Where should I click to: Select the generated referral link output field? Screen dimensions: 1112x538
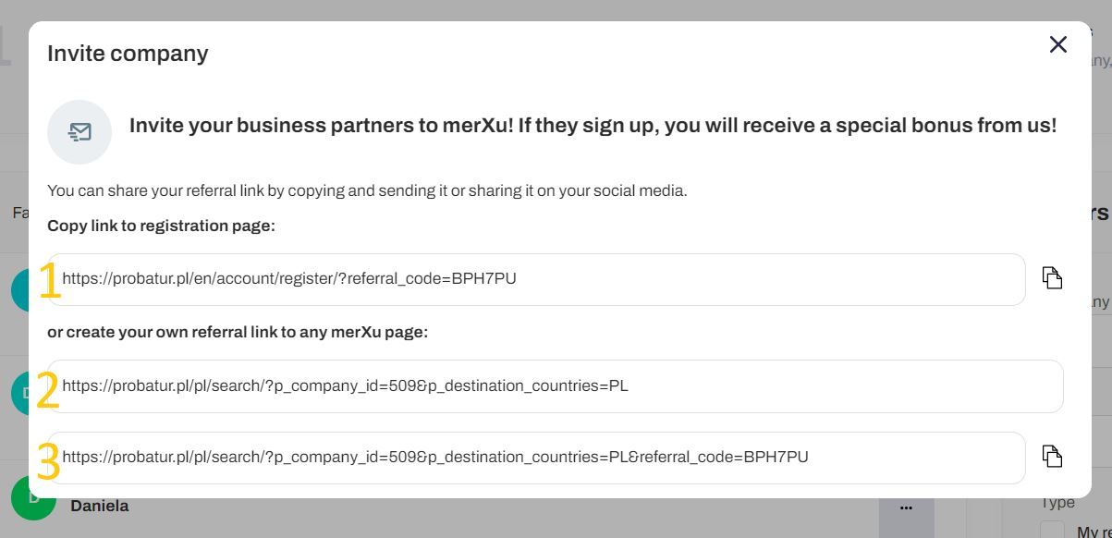point(536,458)
